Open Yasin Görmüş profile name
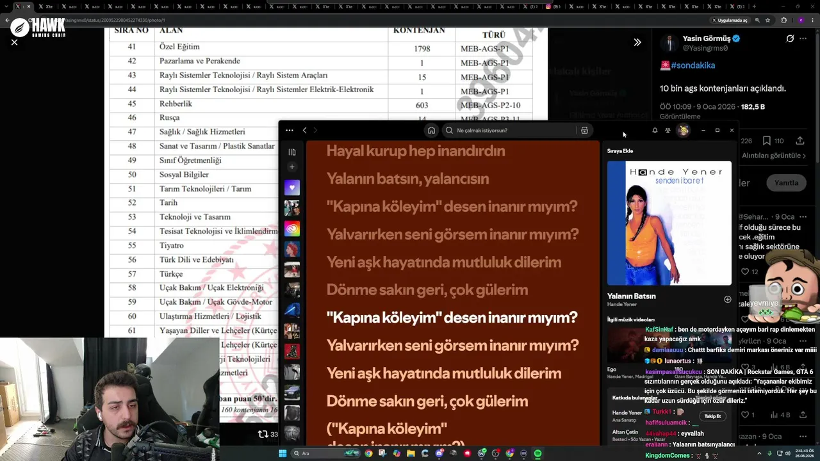This screenshot has height=461, width=820. pos(707,38)
